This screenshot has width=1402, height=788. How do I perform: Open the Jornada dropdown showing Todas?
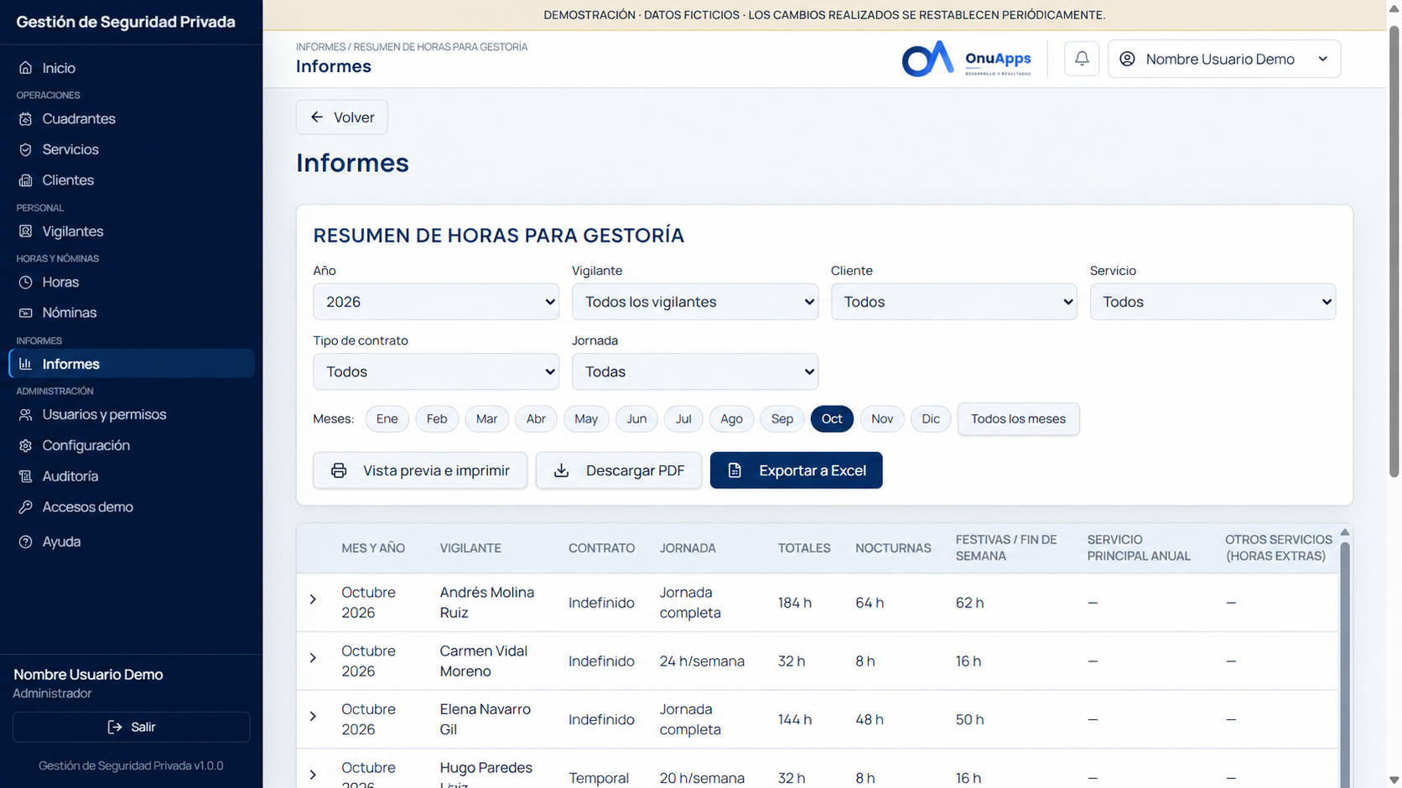tap(695, 371)
